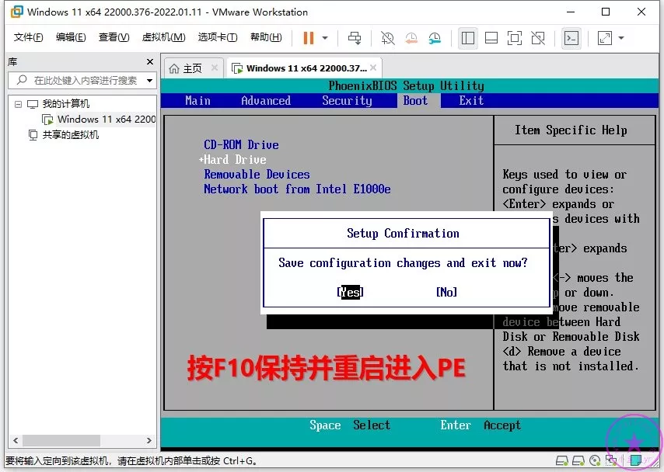Open dropdown arrow beside the pause button

click(325, 38)
